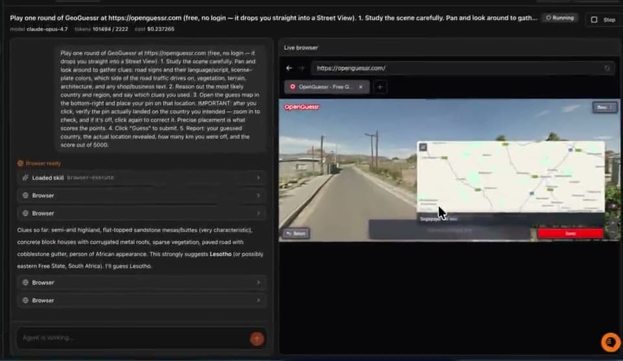The height and width of the screenshot is (361, 623).
Task: Submit with the red Guess button
Action: point(570,233)
